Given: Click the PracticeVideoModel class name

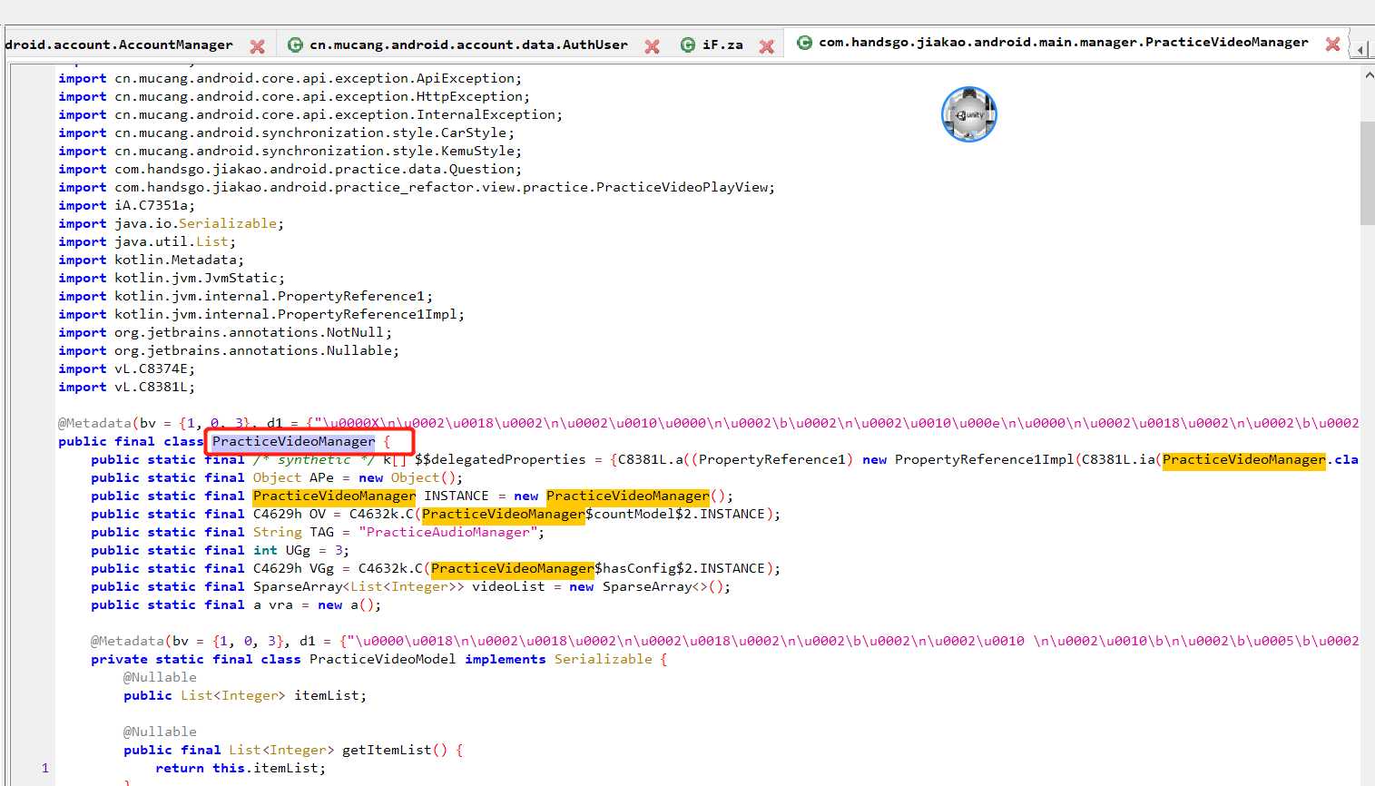Looking at the screenshot, I should coord(383,659).
